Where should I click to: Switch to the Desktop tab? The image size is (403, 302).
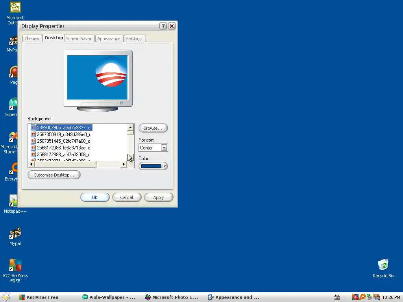click(54, 38)
